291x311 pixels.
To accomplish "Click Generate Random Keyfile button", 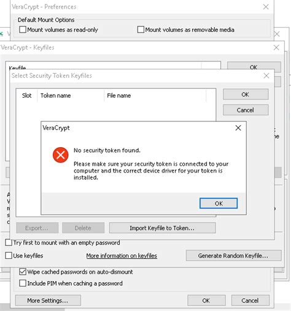I will (233, 256).
